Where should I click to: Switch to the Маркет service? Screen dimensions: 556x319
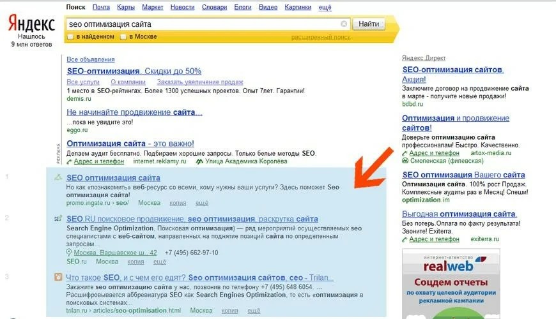153,7
